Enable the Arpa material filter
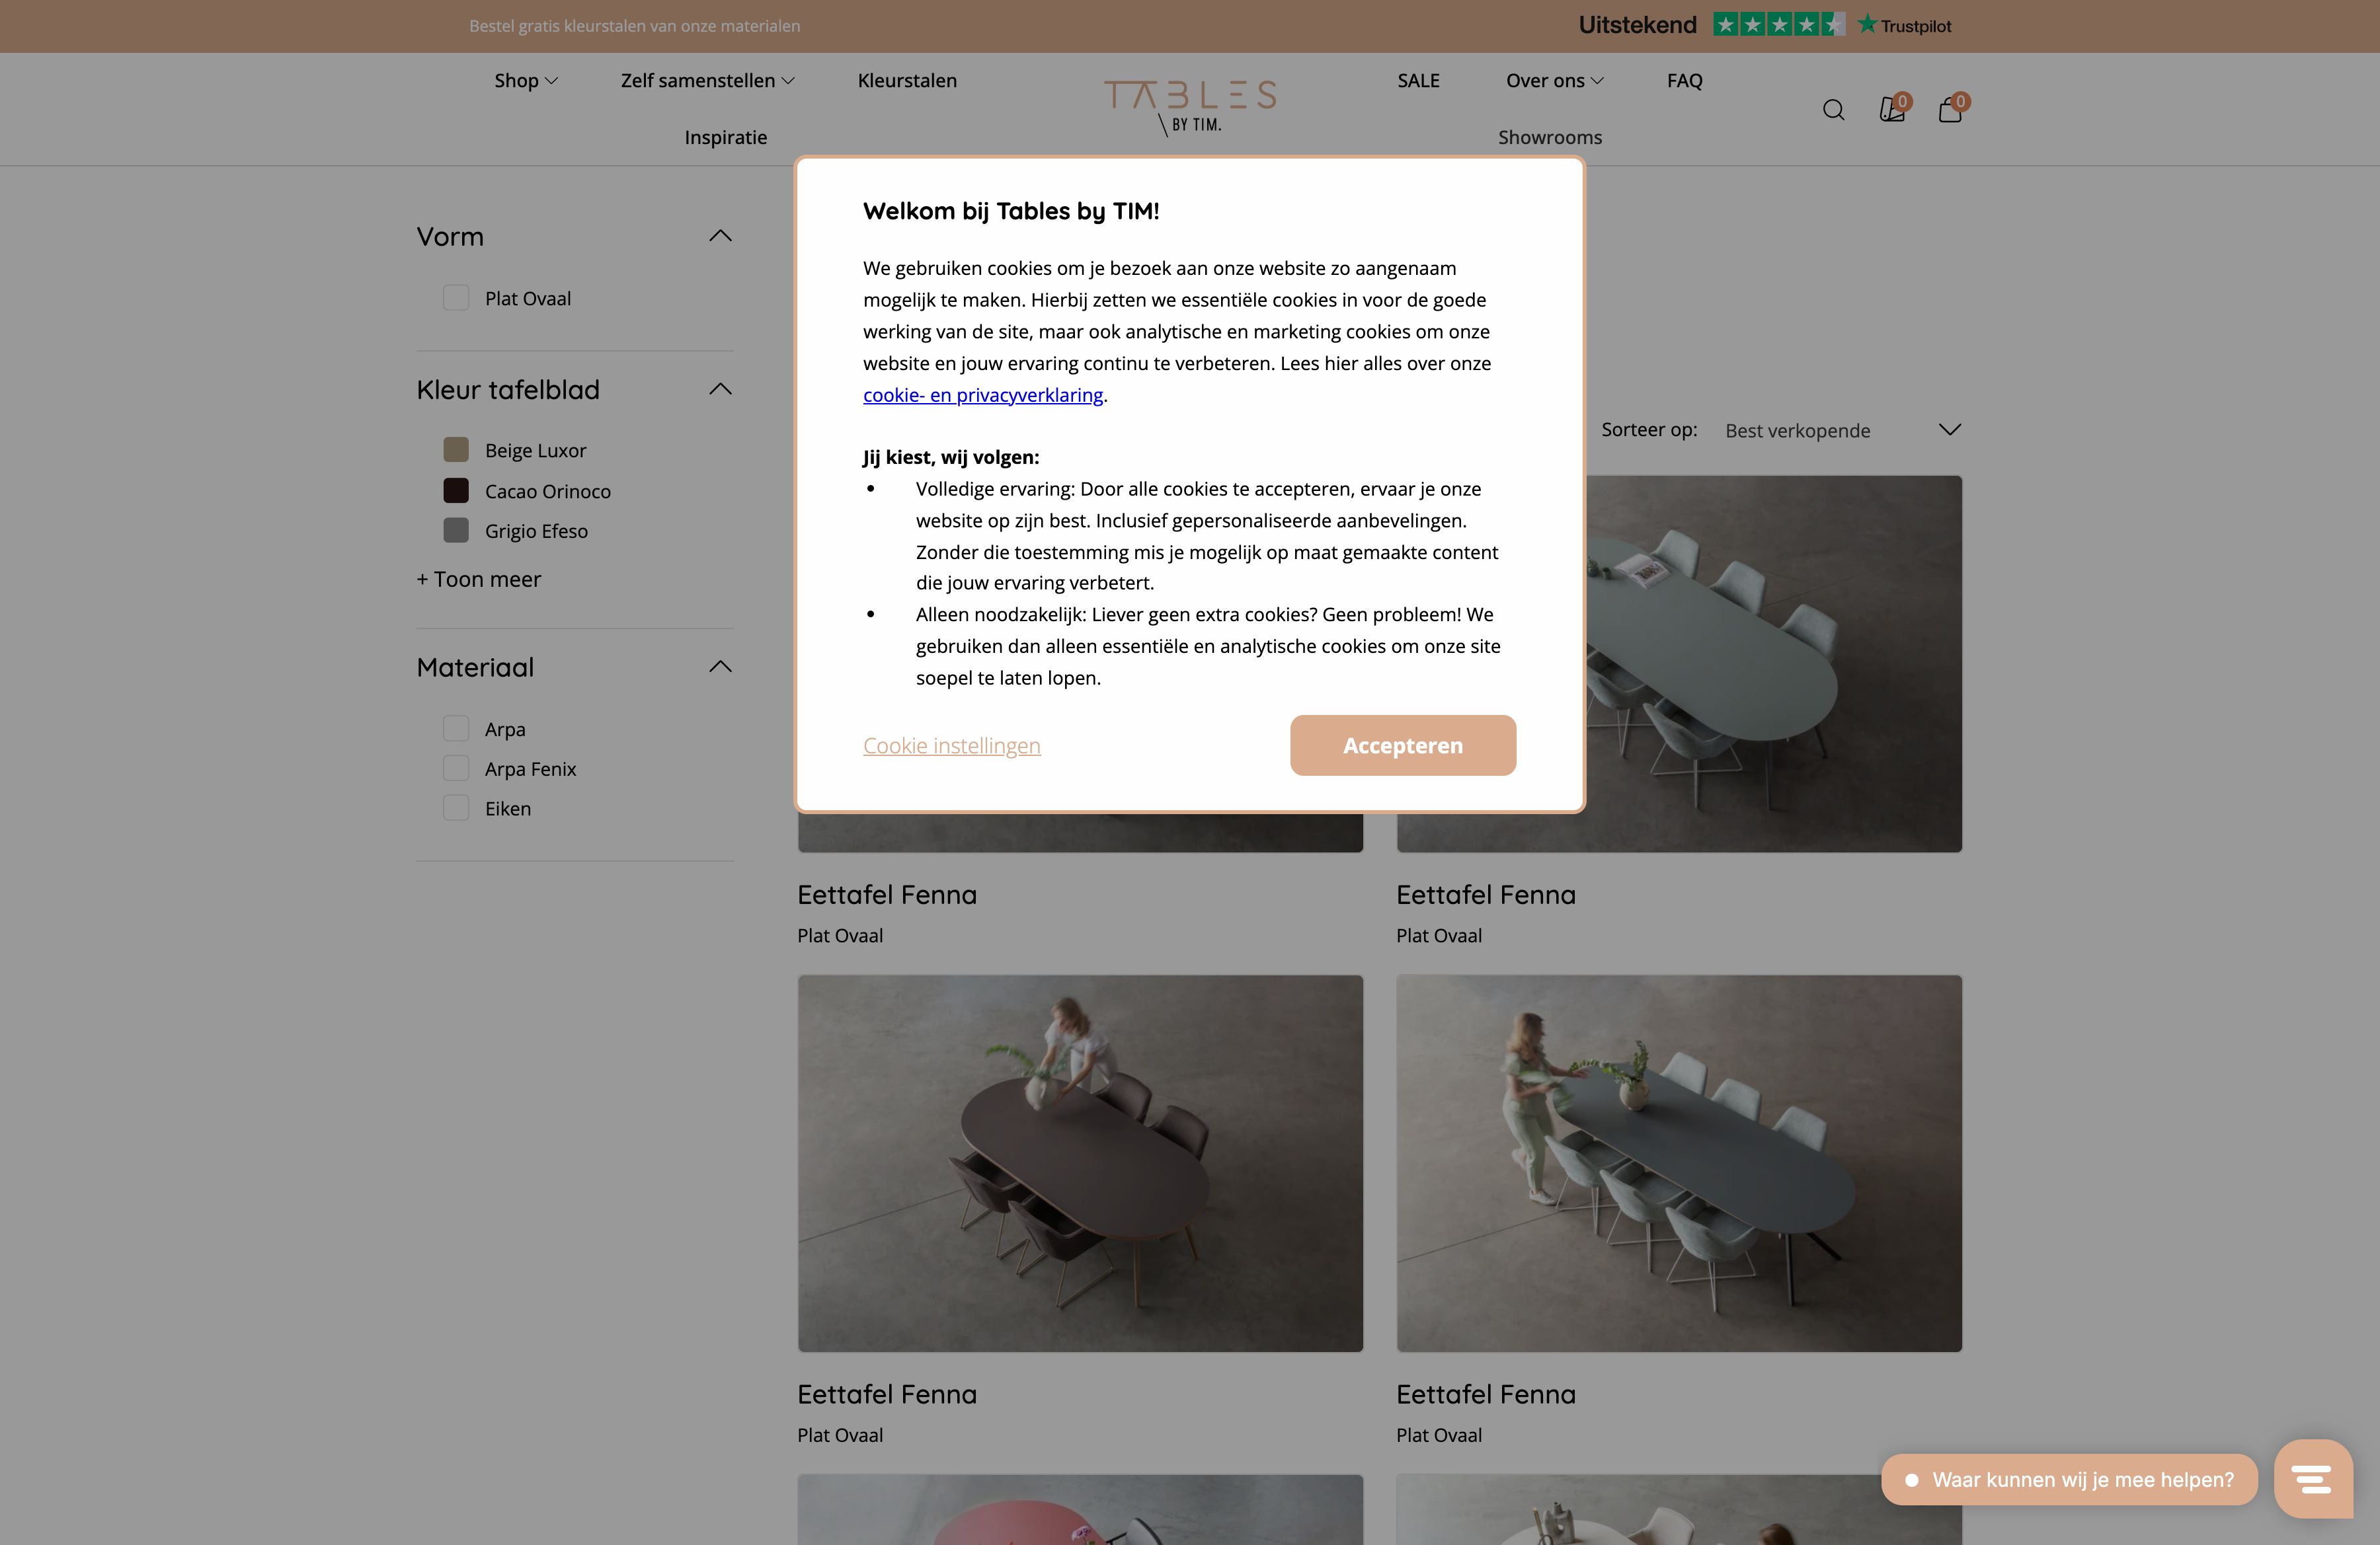This screenshot has width=2380, height=1545. click(x=456, y=728)
